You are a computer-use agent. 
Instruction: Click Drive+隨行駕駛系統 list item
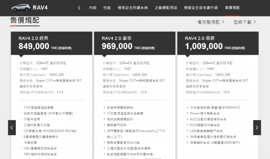click(x=205, y=114)
